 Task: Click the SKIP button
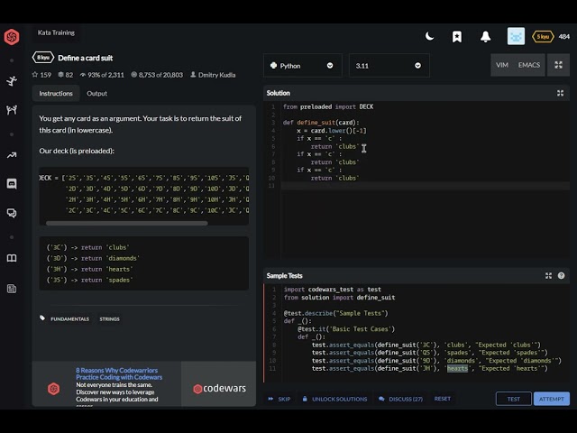pyautogui.click(x=279, y=399)
